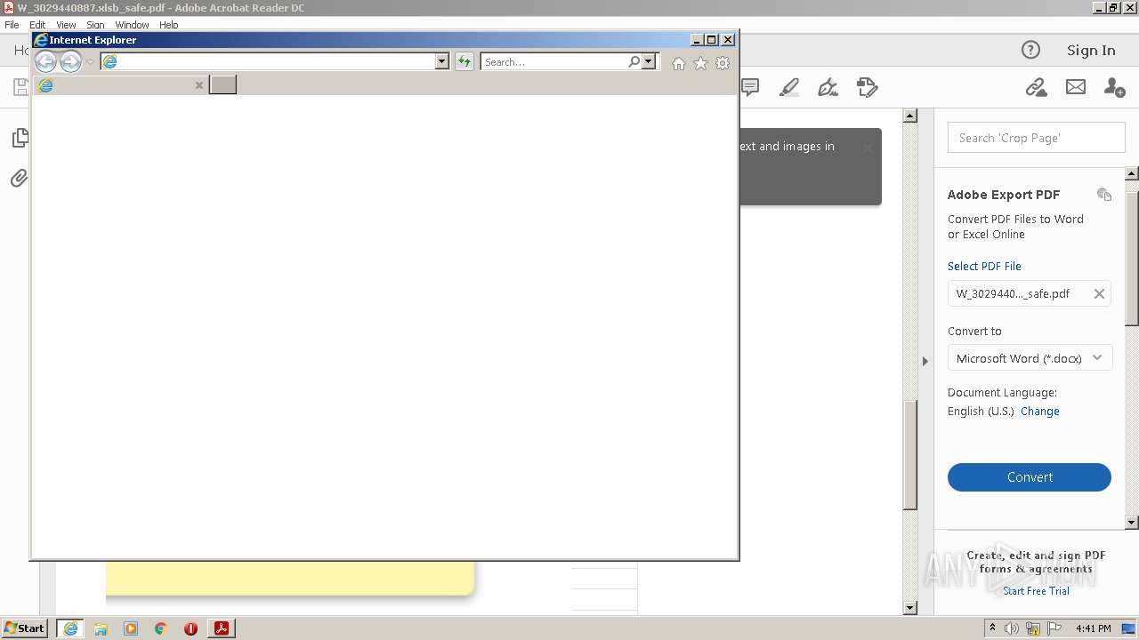Click document scrollbar down arrow
The height and width of the screenshot is (640, 1139).
[909, 608]
